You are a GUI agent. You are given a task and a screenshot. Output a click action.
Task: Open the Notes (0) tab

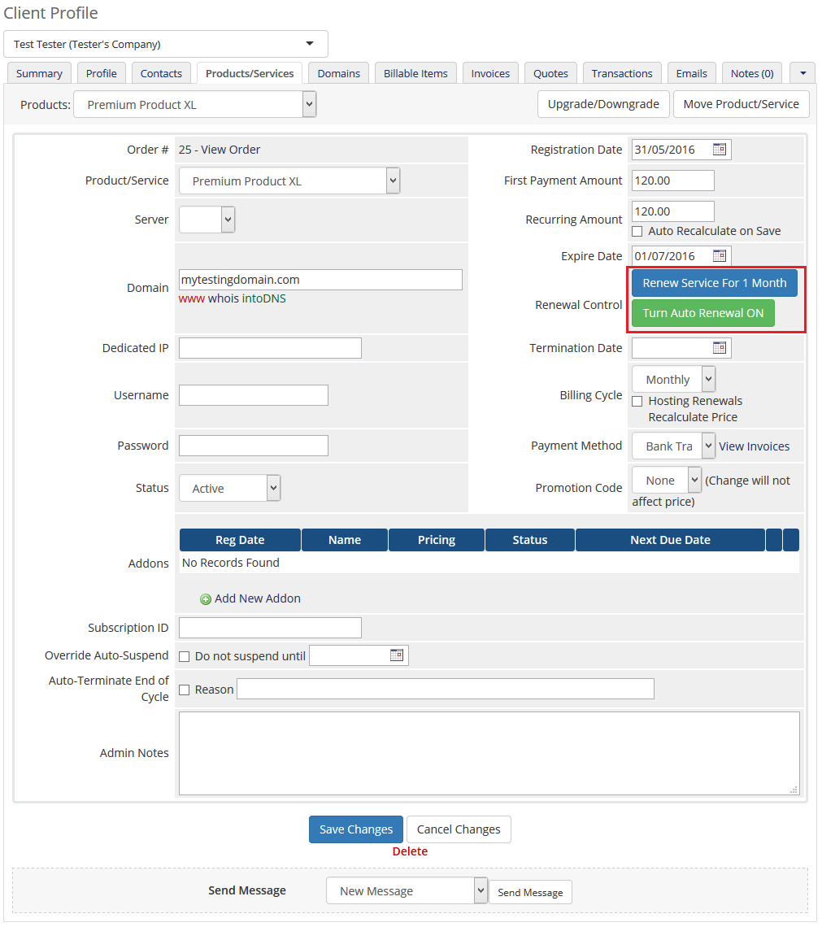[752, 73]
